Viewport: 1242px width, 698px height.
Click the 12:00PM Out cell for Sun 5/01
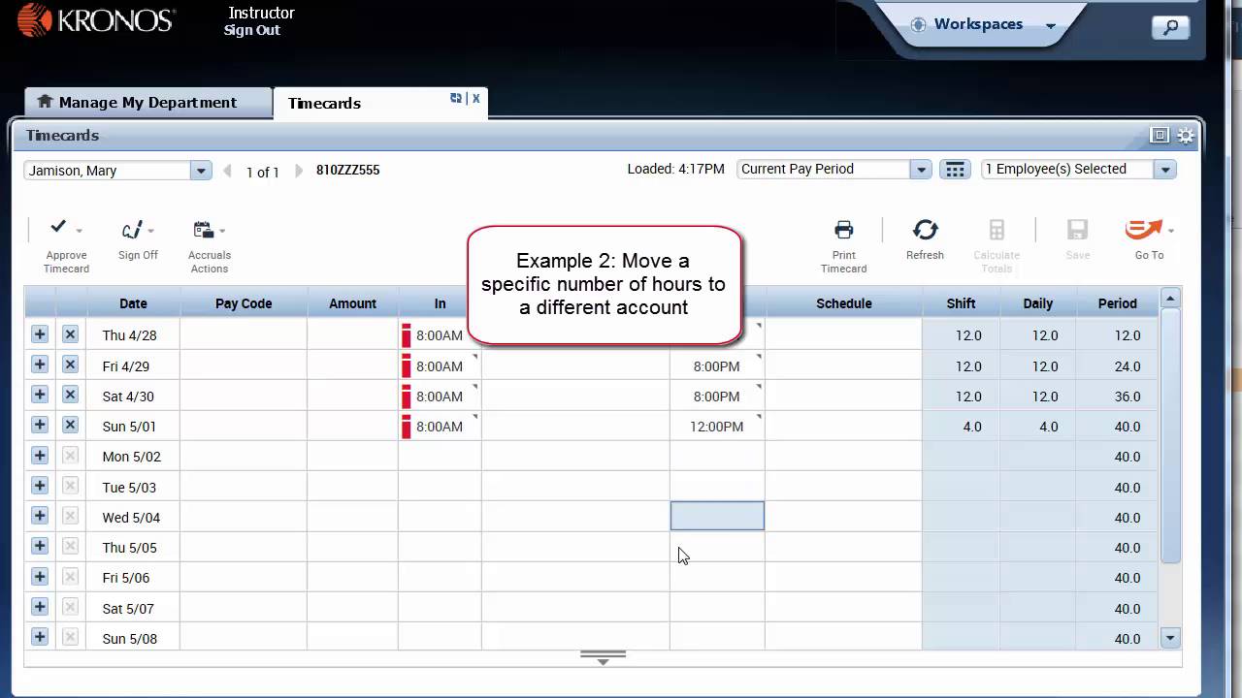[x=717, y=427]
